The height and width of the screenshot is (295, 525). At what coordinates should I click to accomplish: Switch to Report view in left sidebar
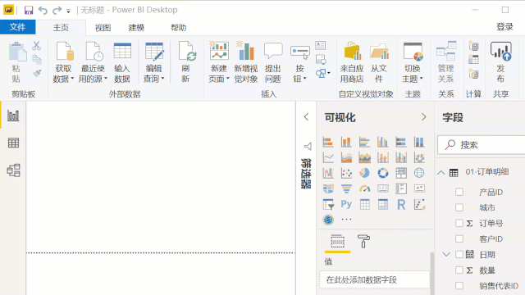click(13, 116)
